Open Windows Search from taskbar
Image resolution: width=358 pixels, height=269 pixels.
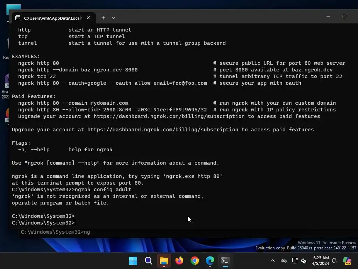[148, 261]
